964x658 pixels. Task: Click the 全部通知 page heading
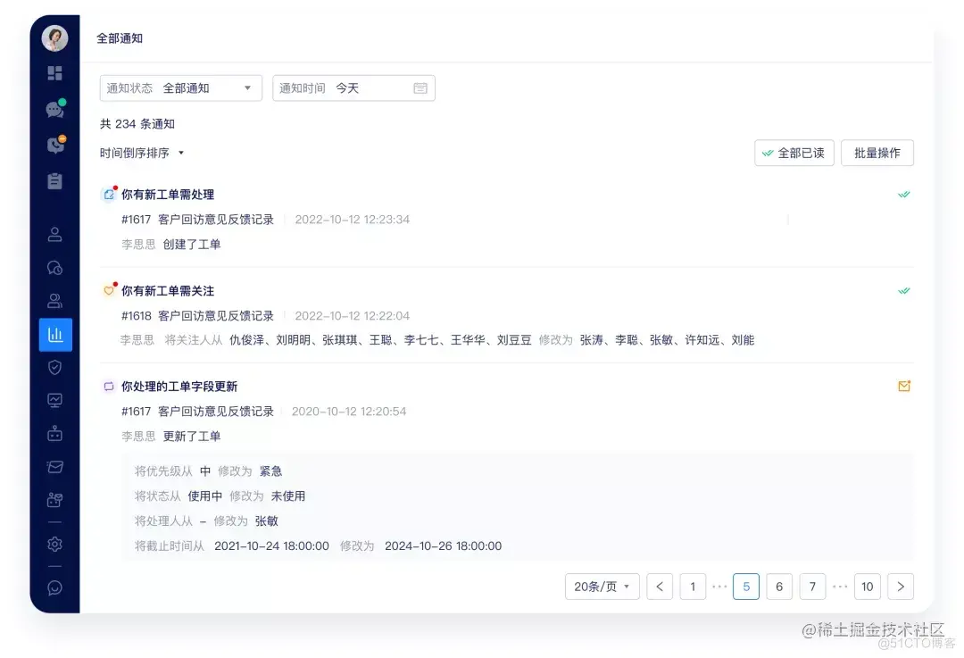pyautogui.click(x=120, y=38)
